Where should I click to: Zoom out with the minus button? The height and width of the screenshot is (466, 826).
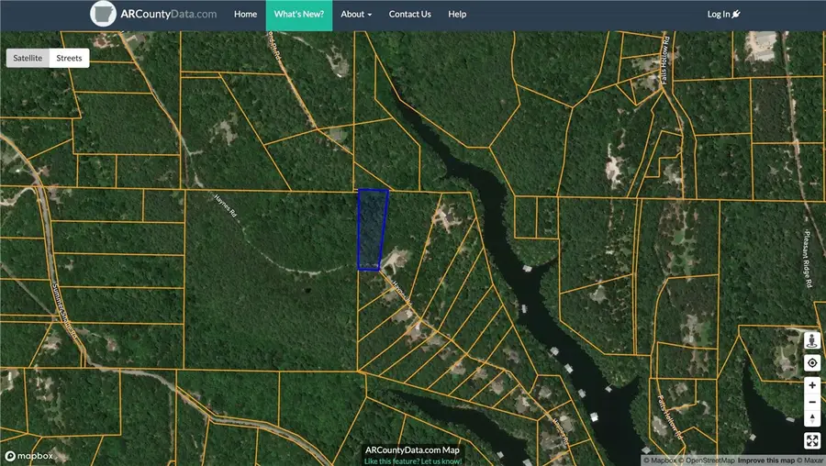(x=812, y=403)
